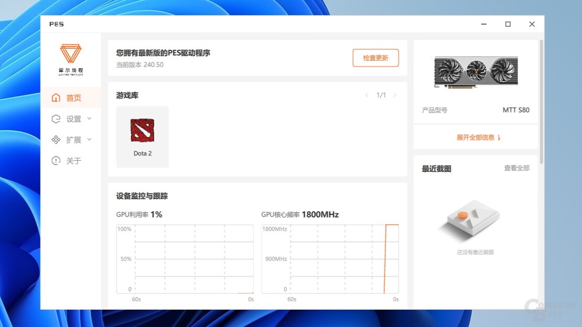This screenshot has width=582, height=327.
Task: Expand the 扩展 submenu chevron
Action: click(90, 139)
